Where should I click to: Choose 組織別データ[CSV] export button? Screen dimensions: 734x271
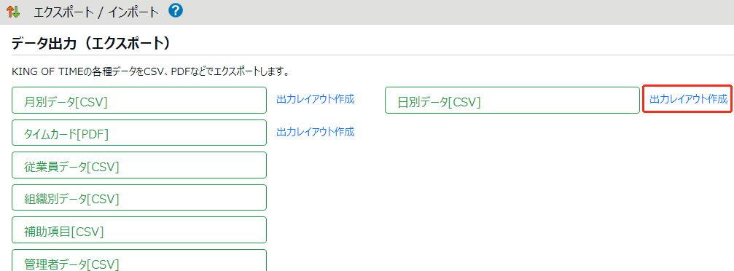[139, 197]
